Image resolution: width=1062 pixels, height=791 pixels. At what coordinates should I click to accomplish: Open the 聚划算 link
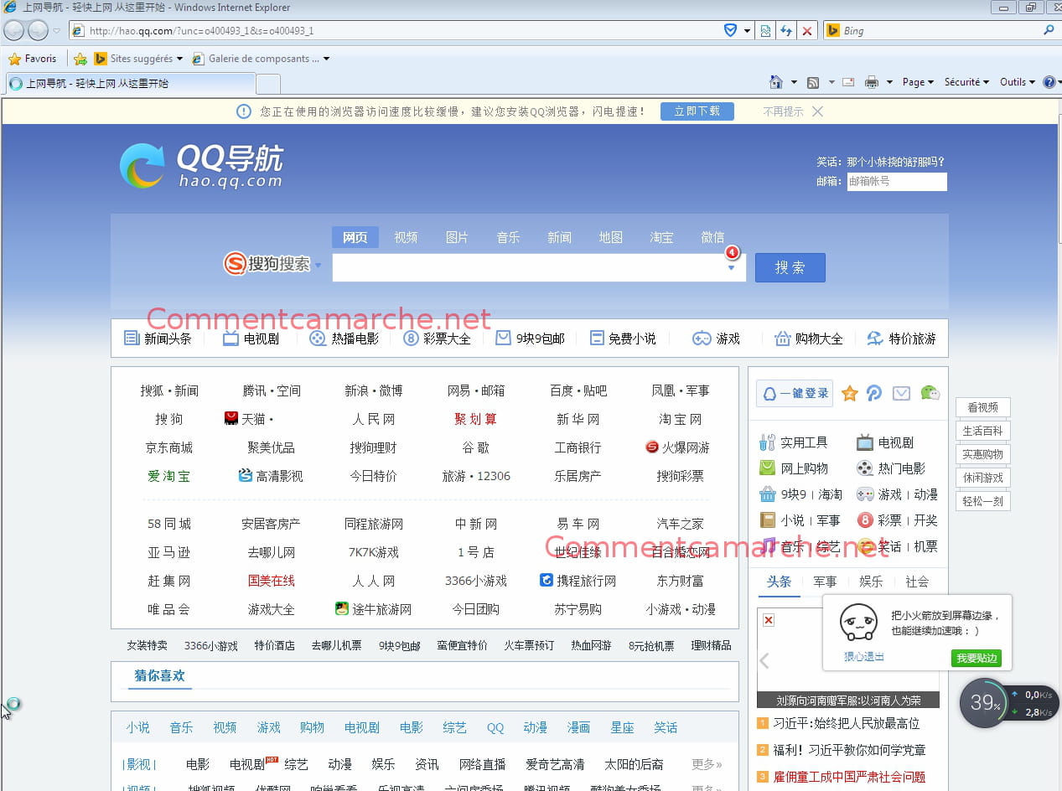coord(475,419)
